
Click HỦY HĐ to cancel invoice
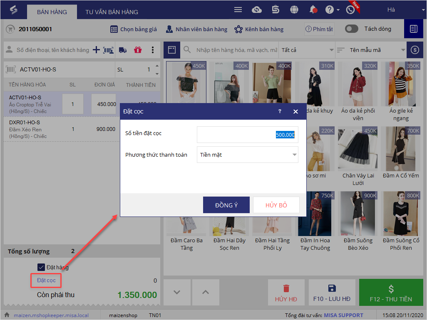click(x=286, y=292)
